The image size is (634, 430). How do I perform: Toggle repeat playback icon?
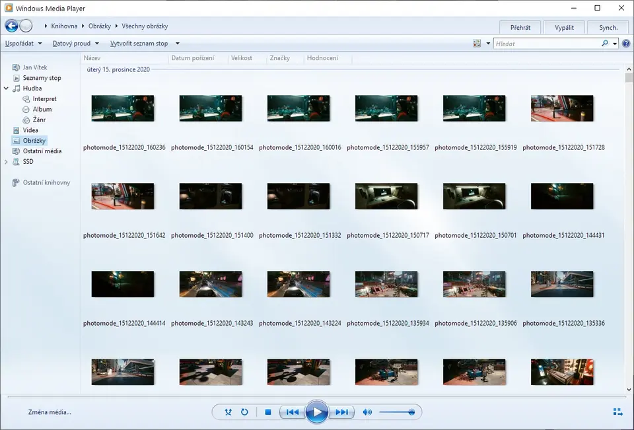click(x=244, y=412)
